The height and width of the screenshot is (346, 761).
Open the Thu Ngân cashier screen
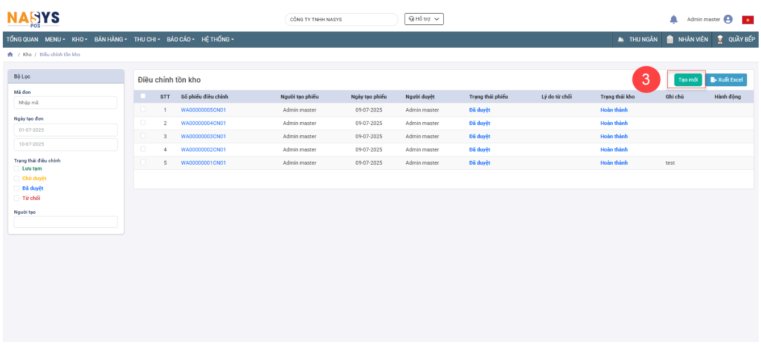(638, 39)
